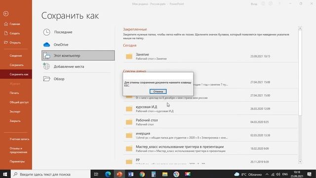Open Microsoft Edge from the taskbar
Screen dimensions: 316x178
(x=108, y=174)
